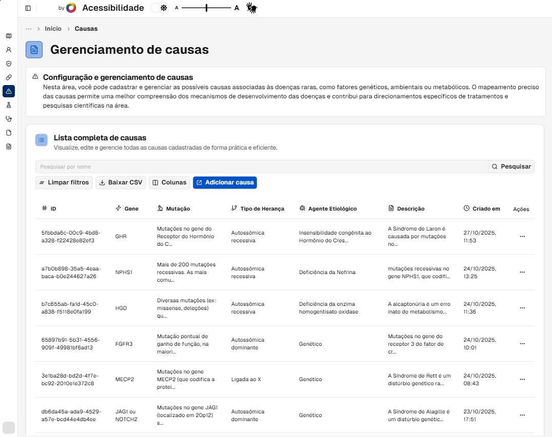Screen dimensions: 552x437
Task: Open the map icon in sidebar
Action: [9, 36]
